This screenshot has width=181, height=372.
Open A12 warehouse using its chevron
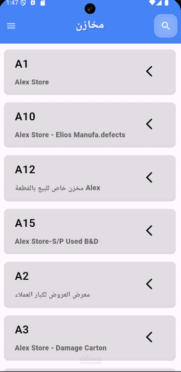[x=149, y=177]
